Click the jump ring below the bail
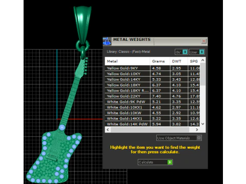The width and height of the screenshot is (246, 184). click(x=83, y=45)
